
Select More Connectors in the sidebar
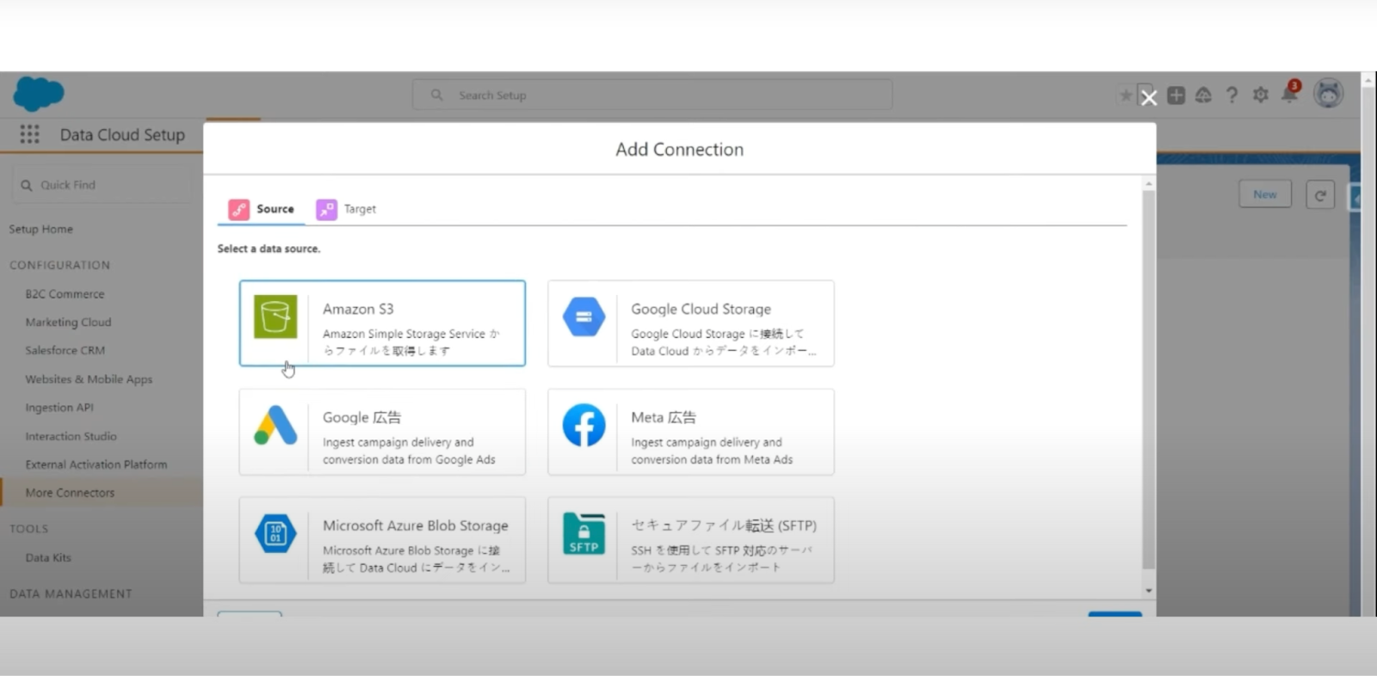pyautogui.click(x=102, y=493)
